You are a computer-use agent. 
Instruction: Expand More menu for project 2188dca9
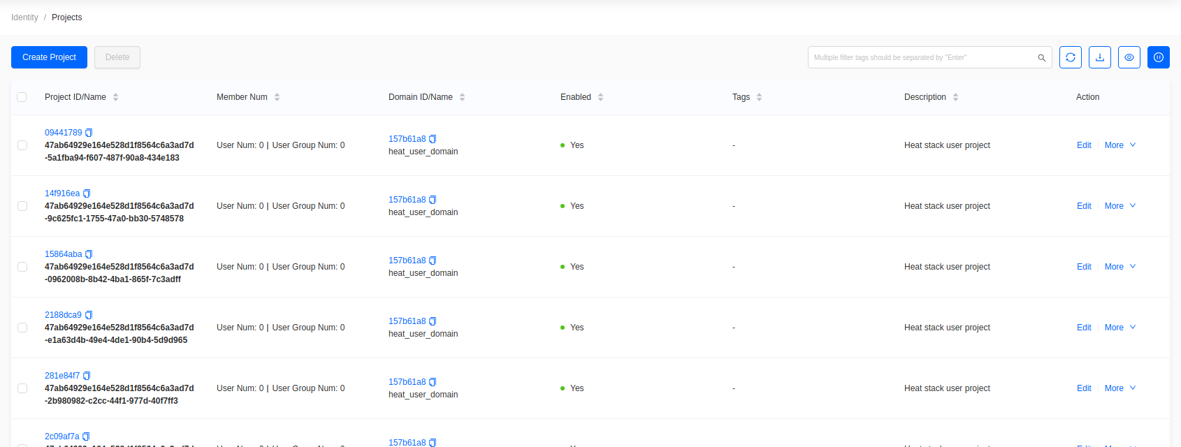point(1120,328)
